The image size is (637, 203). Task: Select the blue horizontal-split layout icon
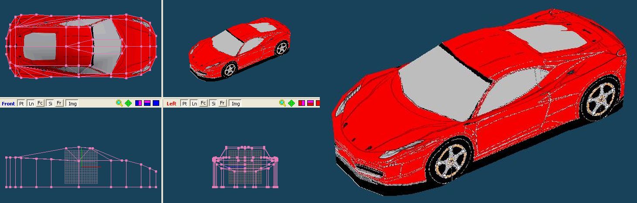147,103
